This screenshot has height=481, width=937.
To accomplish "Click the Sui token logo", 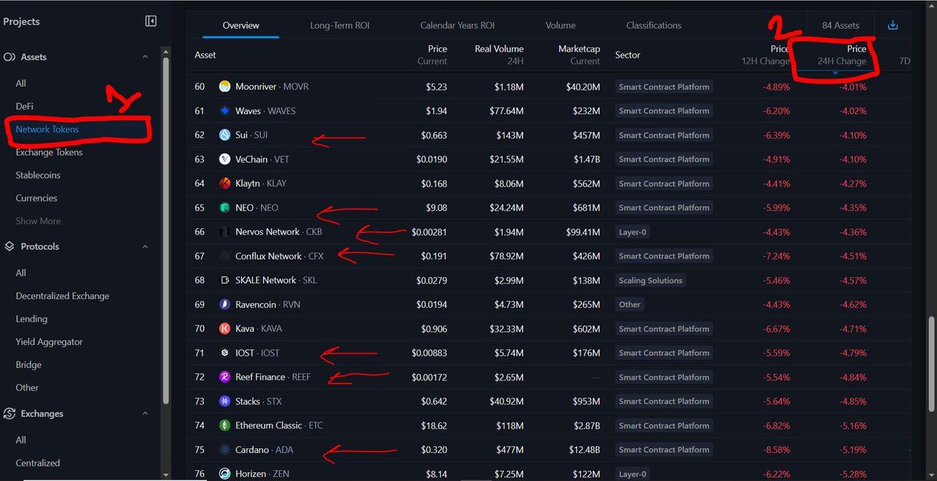I will click(x=225, y=135).
